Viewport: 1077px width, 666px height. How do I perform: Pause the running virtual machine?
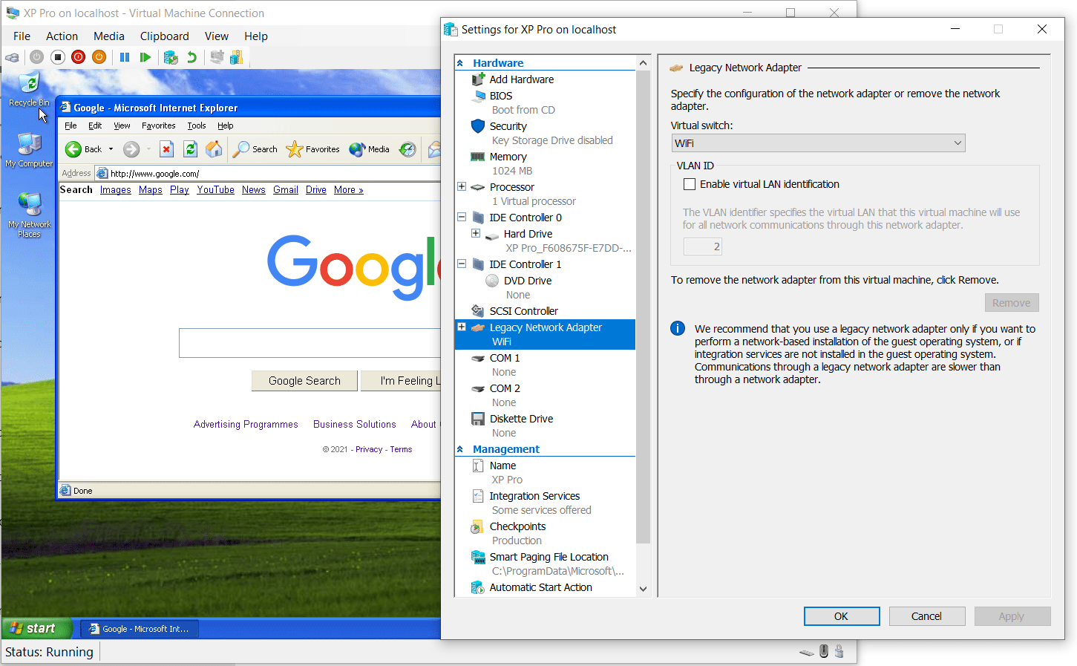tap(124, 56)
